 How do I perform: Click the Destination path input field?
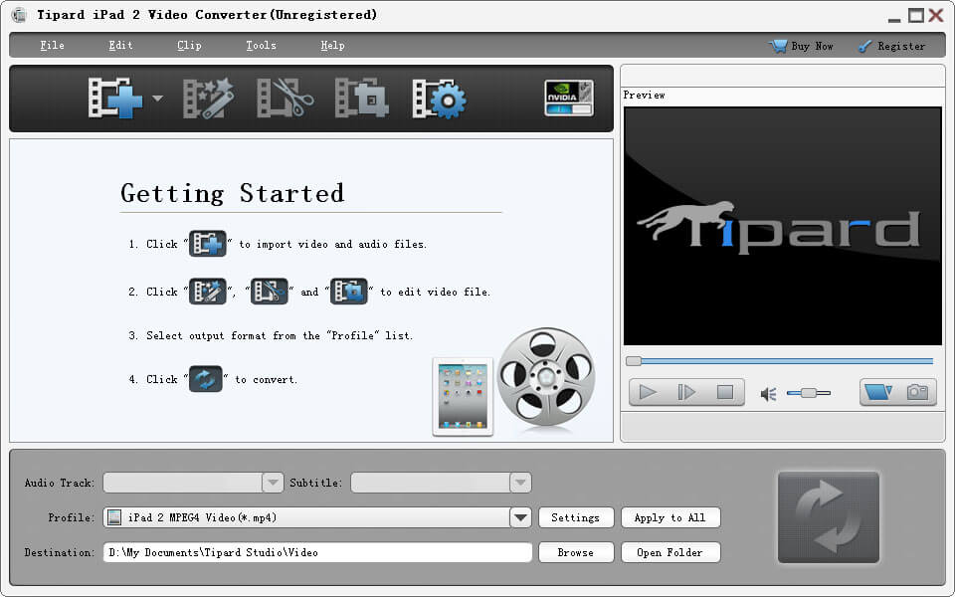(x=317, y=552)
